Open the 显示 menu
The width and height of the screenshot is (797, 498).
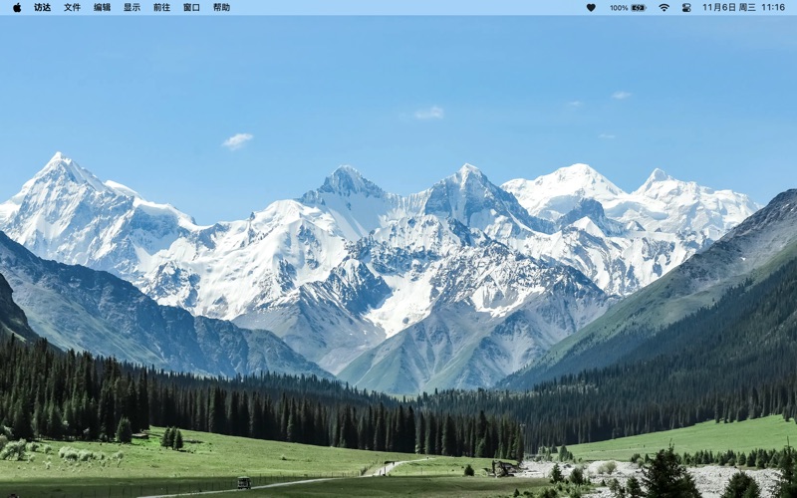pos(133,8)
